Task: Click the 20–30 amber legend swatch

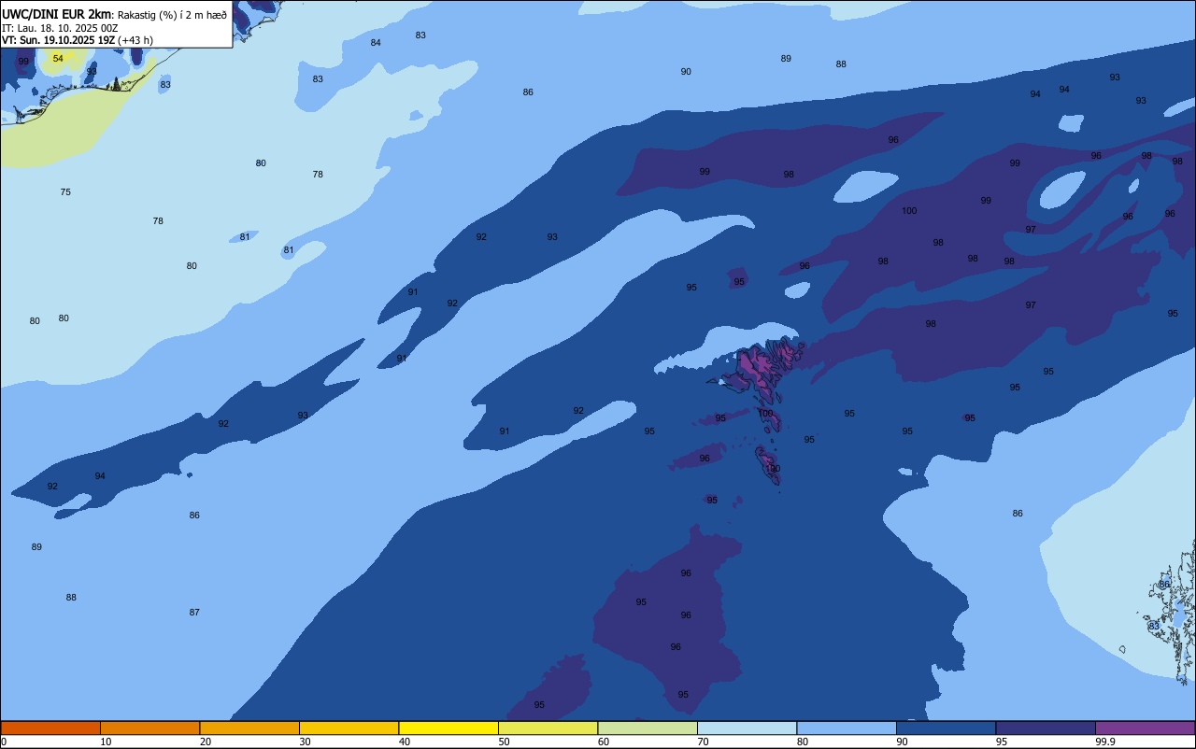Action: click(x=249, y=728)
